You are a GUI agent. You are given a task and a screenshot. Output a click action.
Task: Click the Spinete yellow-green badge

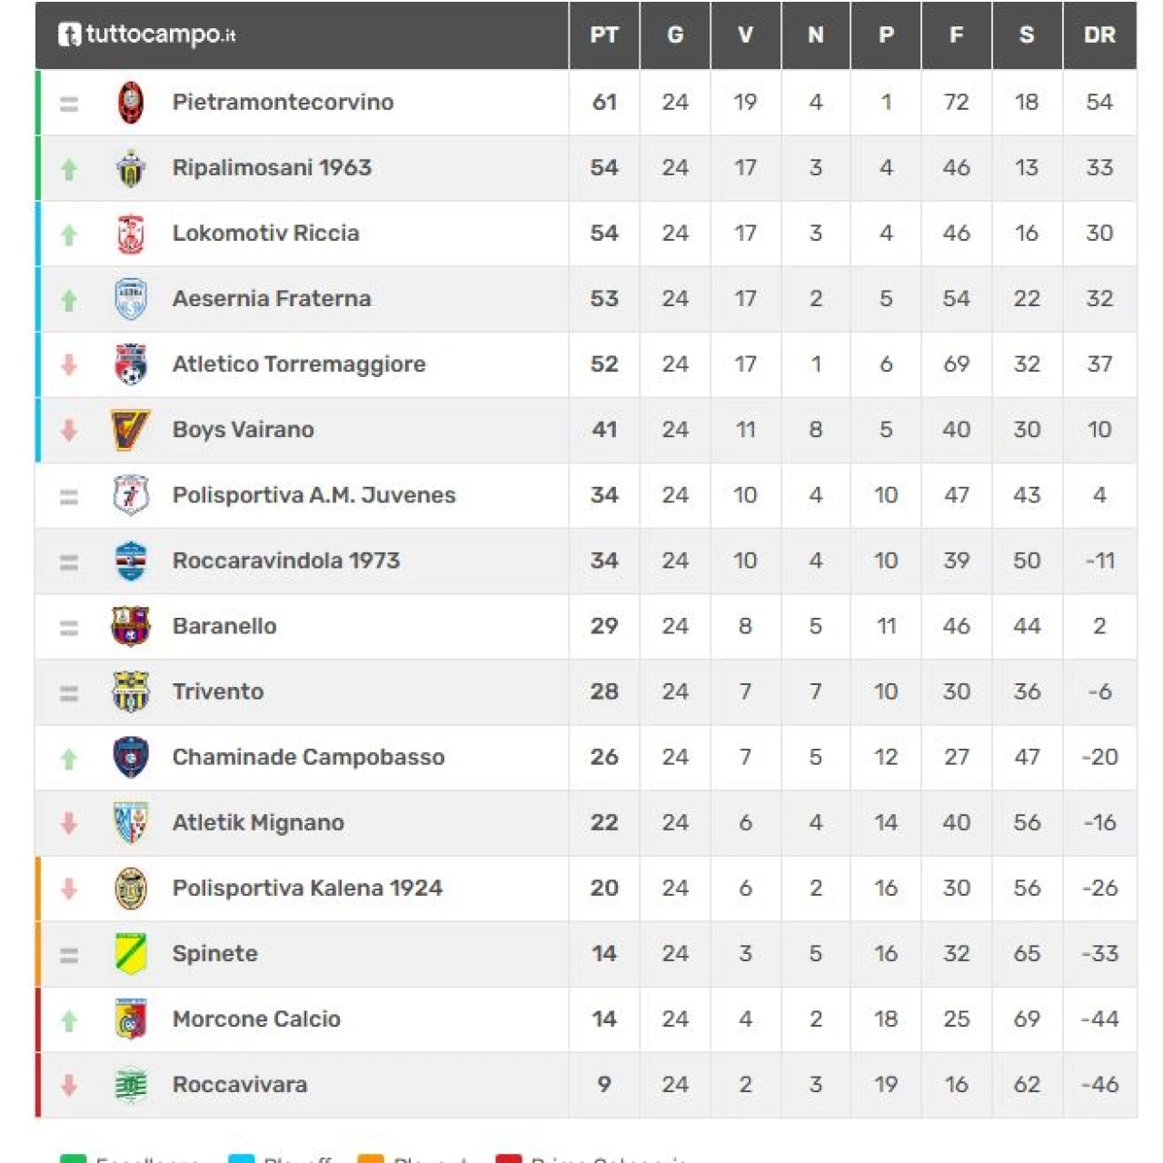pyautogui.click(x=131, y=953)
